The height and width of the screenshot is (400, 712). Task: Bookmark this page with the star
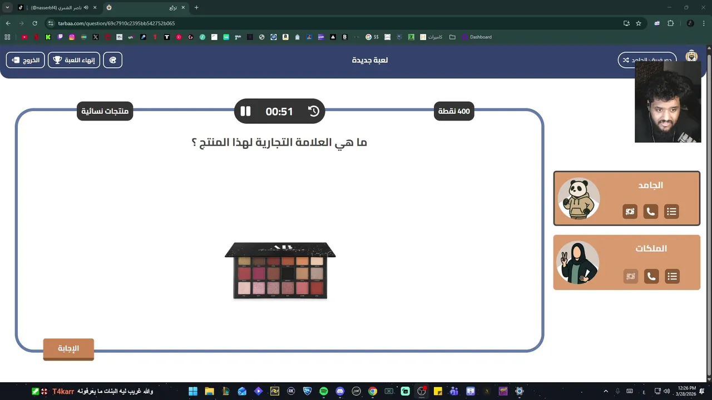639,23
